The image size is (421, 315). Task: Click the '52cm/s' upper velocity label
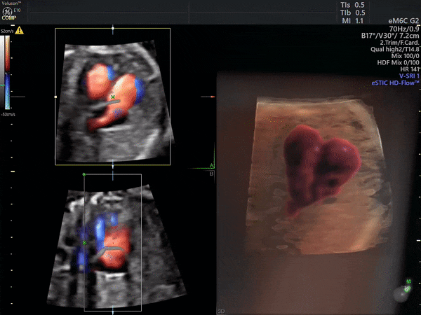pyautogui.click(x=7, y=31)
